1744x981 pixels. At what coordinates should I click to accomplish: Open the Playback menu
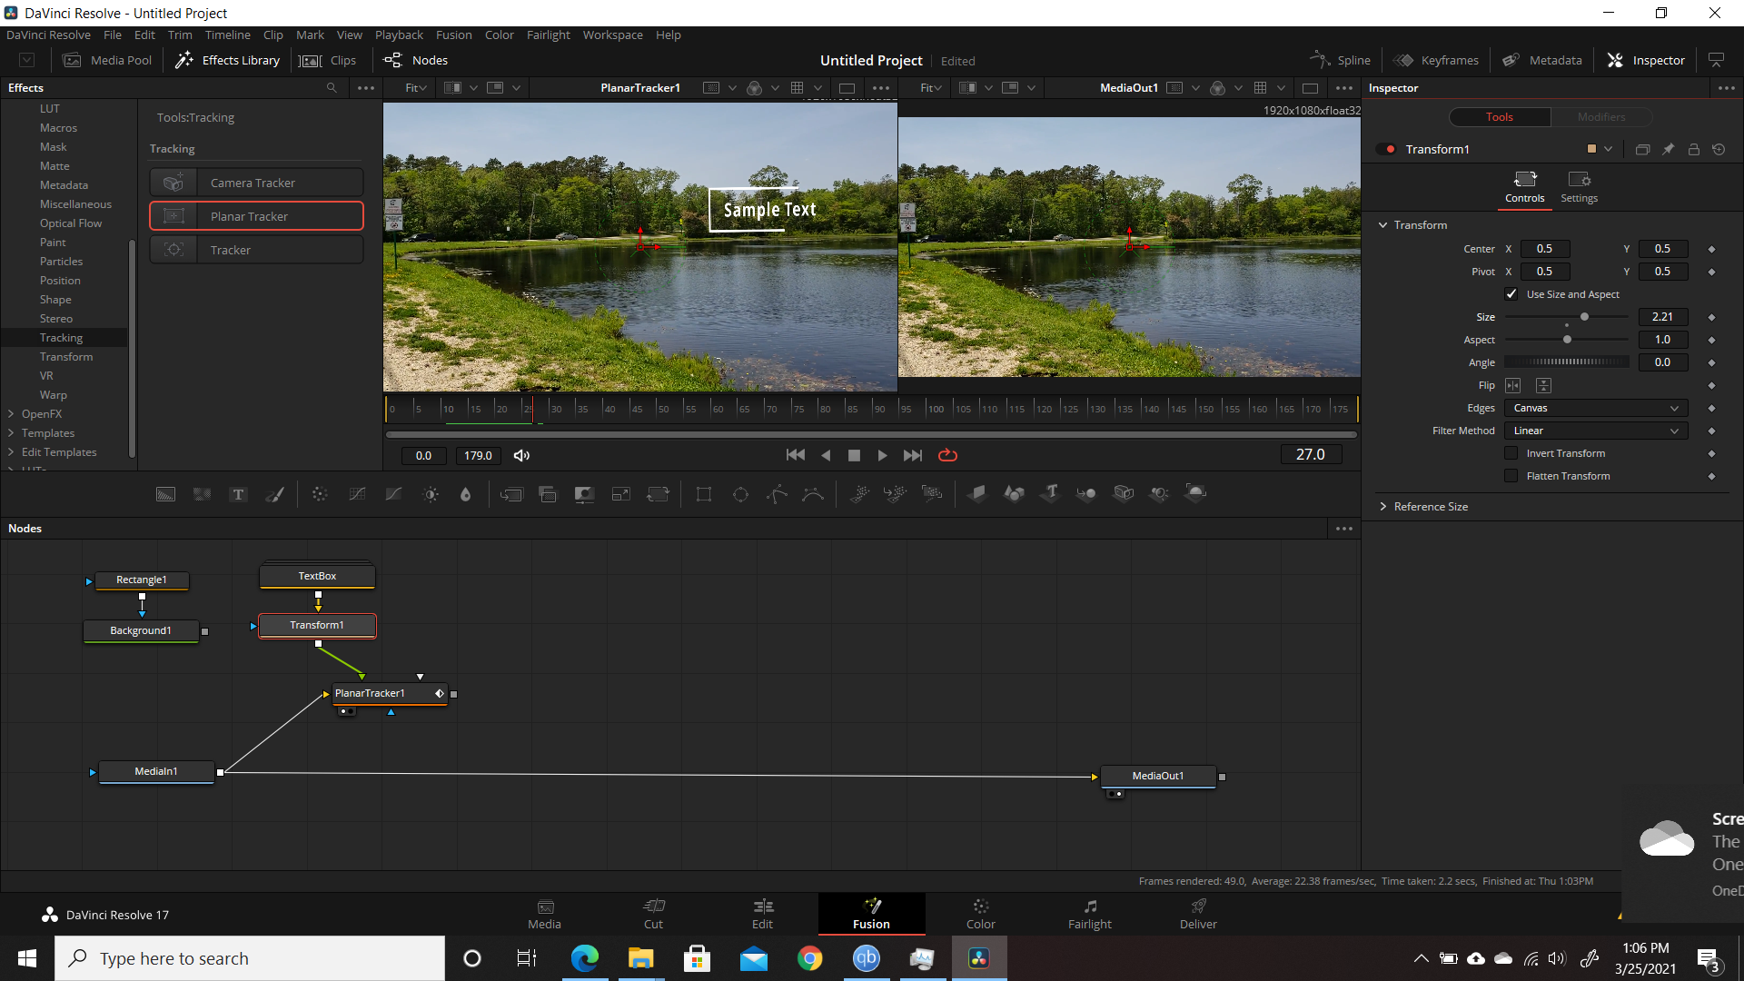click(x=399, y=35)
